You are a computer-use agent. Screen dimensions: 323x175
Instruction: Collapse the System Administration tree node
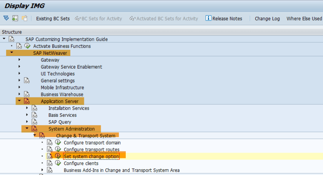(x=27, y=129)
